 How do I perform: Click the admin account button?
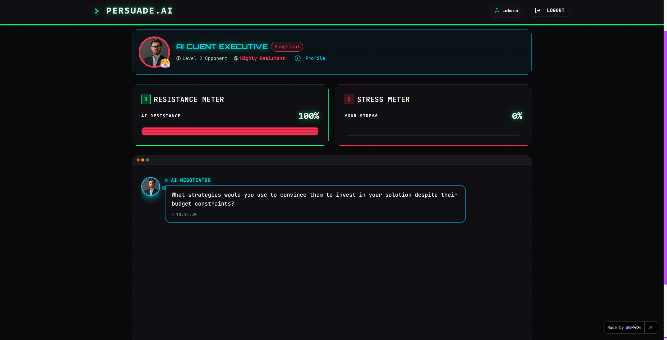coord(506,10)
